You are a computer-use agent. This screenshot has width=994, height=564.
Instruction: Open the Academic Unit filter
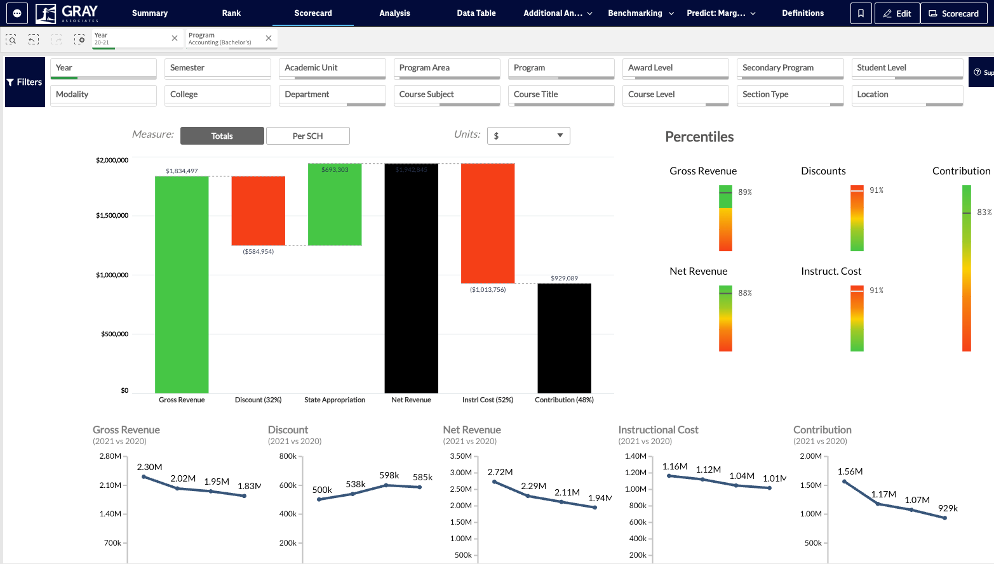click(x=332, y=69)
